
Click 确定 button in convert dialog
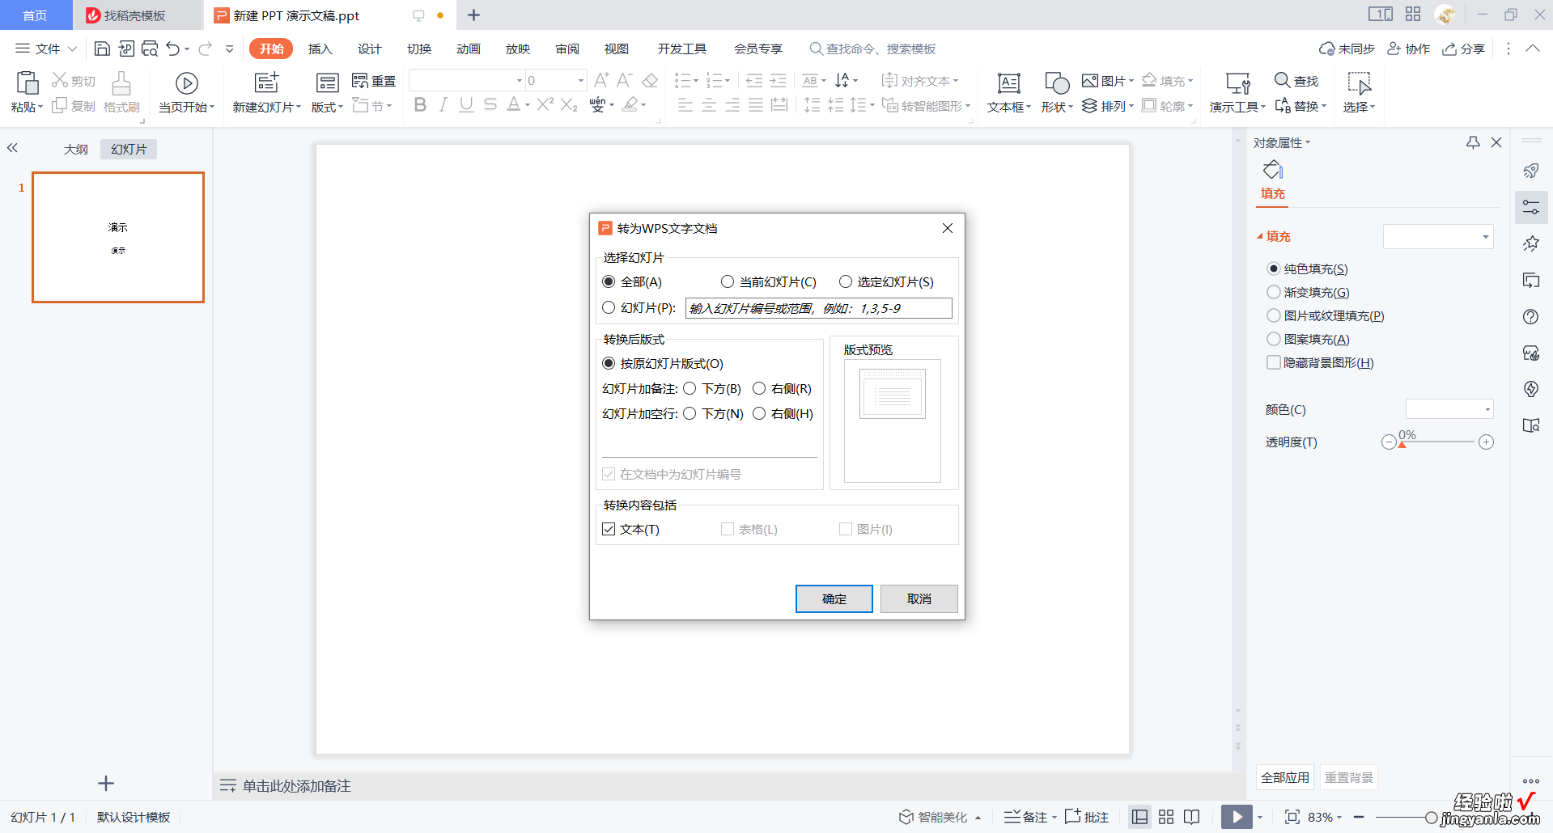point(834,598)
